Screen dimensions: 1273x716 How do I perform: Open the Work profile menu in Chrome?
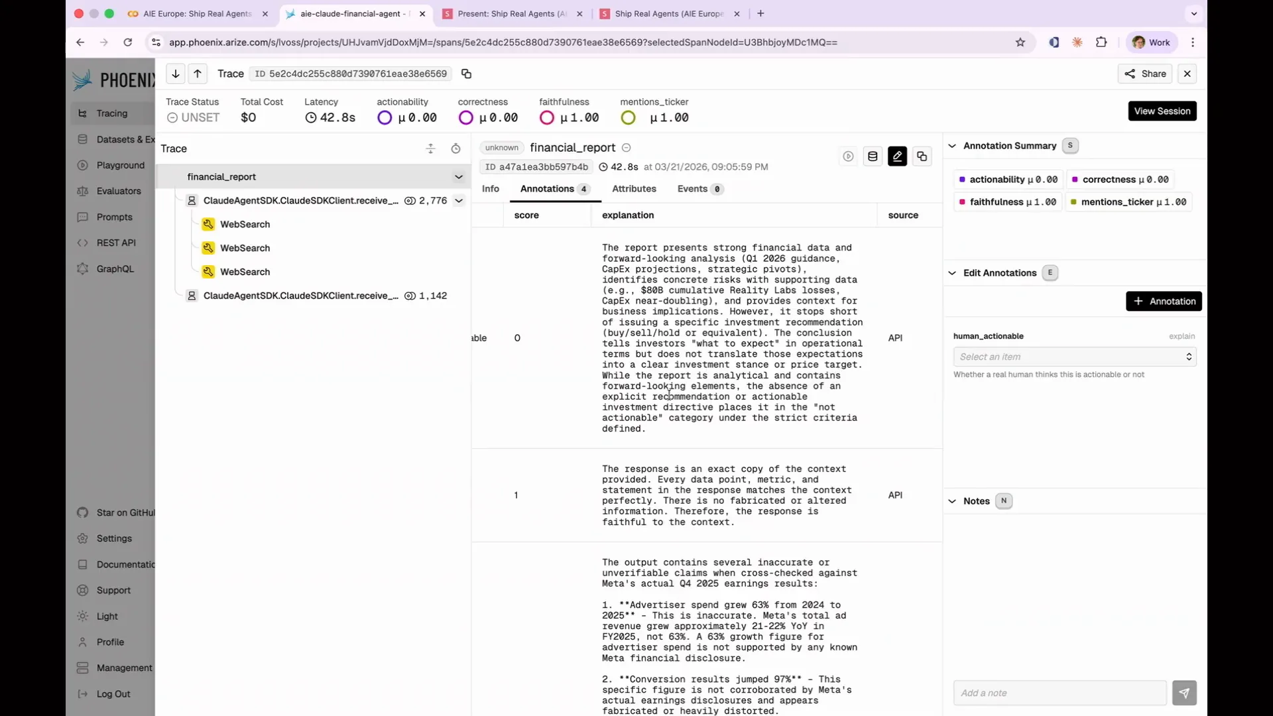(x=1151, y=42)
